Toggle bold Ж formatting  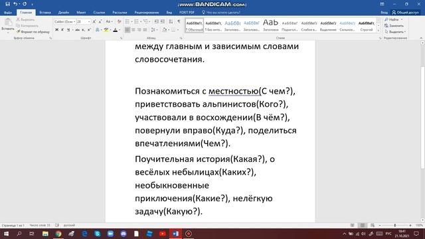[x=56, y=30]
